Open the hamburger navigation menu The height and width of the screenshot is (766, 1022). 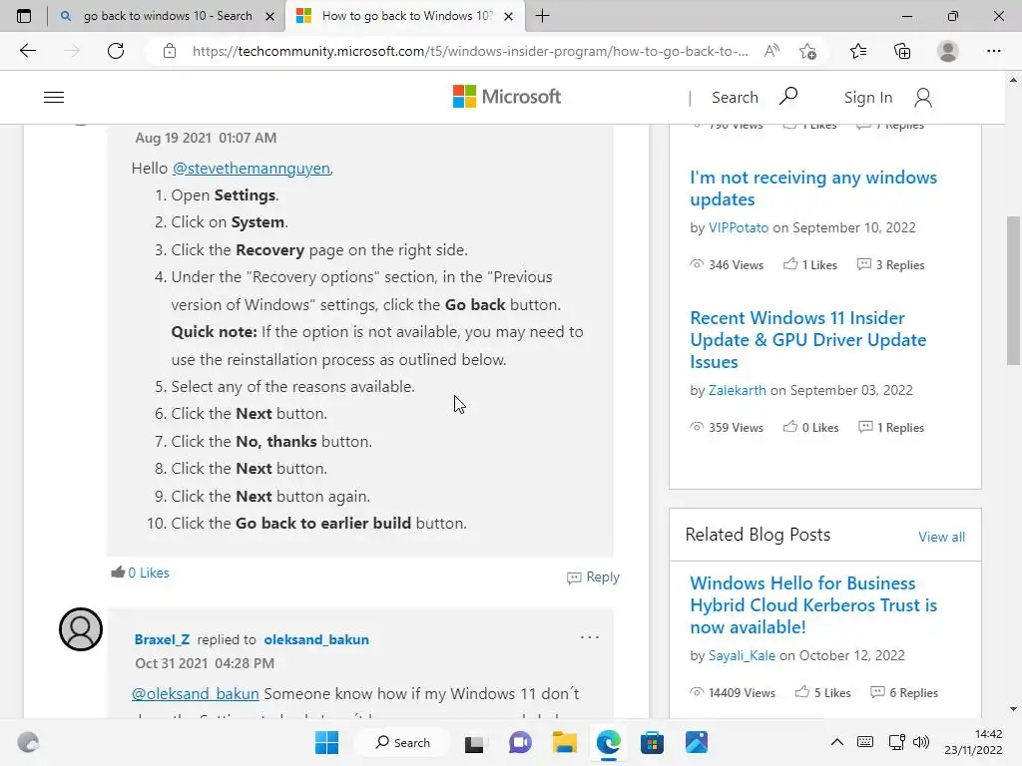click(x=54, y=97)
